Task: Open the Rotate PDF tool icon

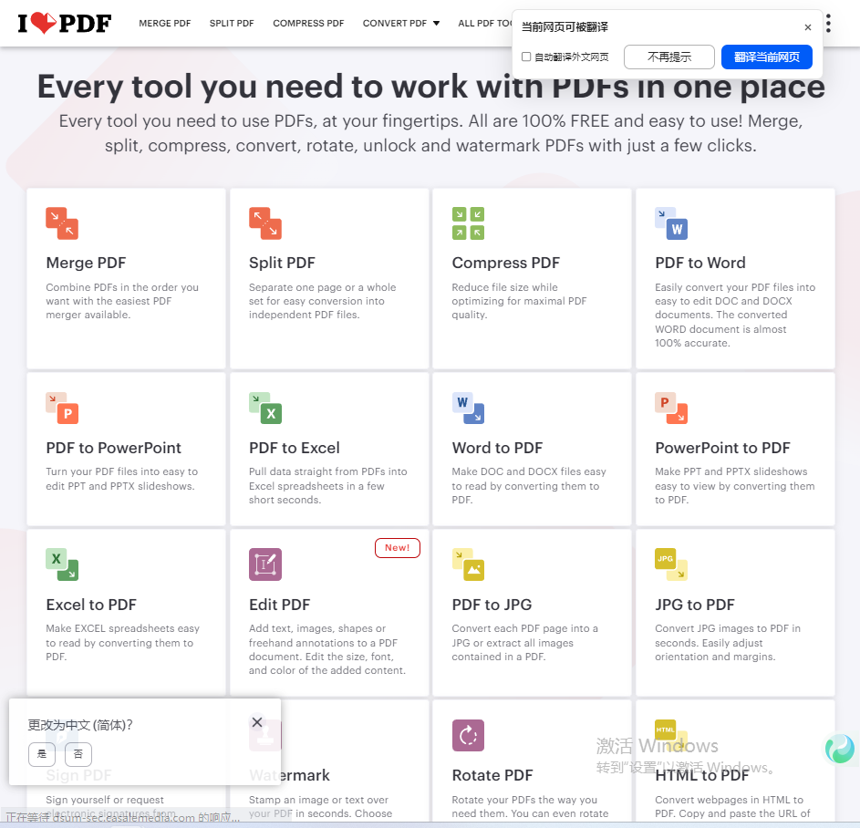Action: click(468, 735)
